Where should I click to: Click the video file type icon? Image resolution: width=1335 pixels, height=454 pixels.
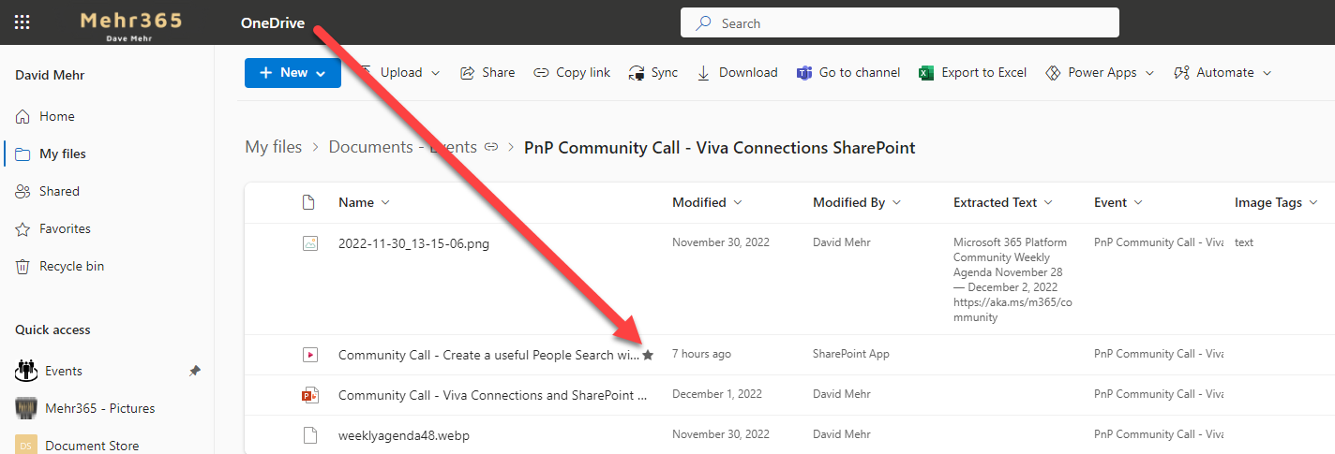309,355
